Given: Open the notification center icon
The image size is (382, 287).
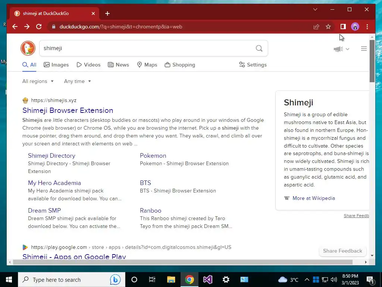Looking at the screenshot, I should pos(370,280).
